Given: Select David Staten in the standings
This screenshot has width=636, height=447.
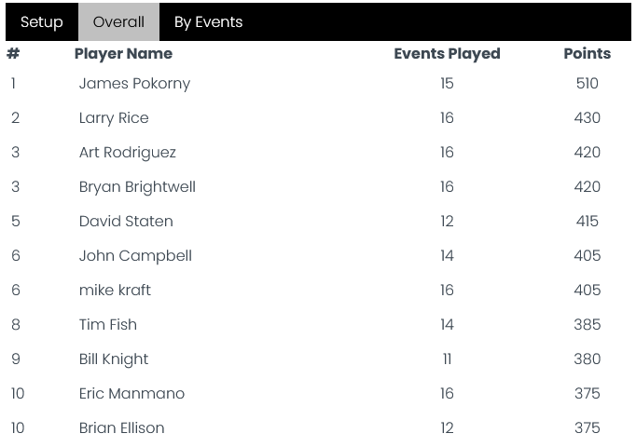Looking at the screenshot, I should [x=126, y=221].
